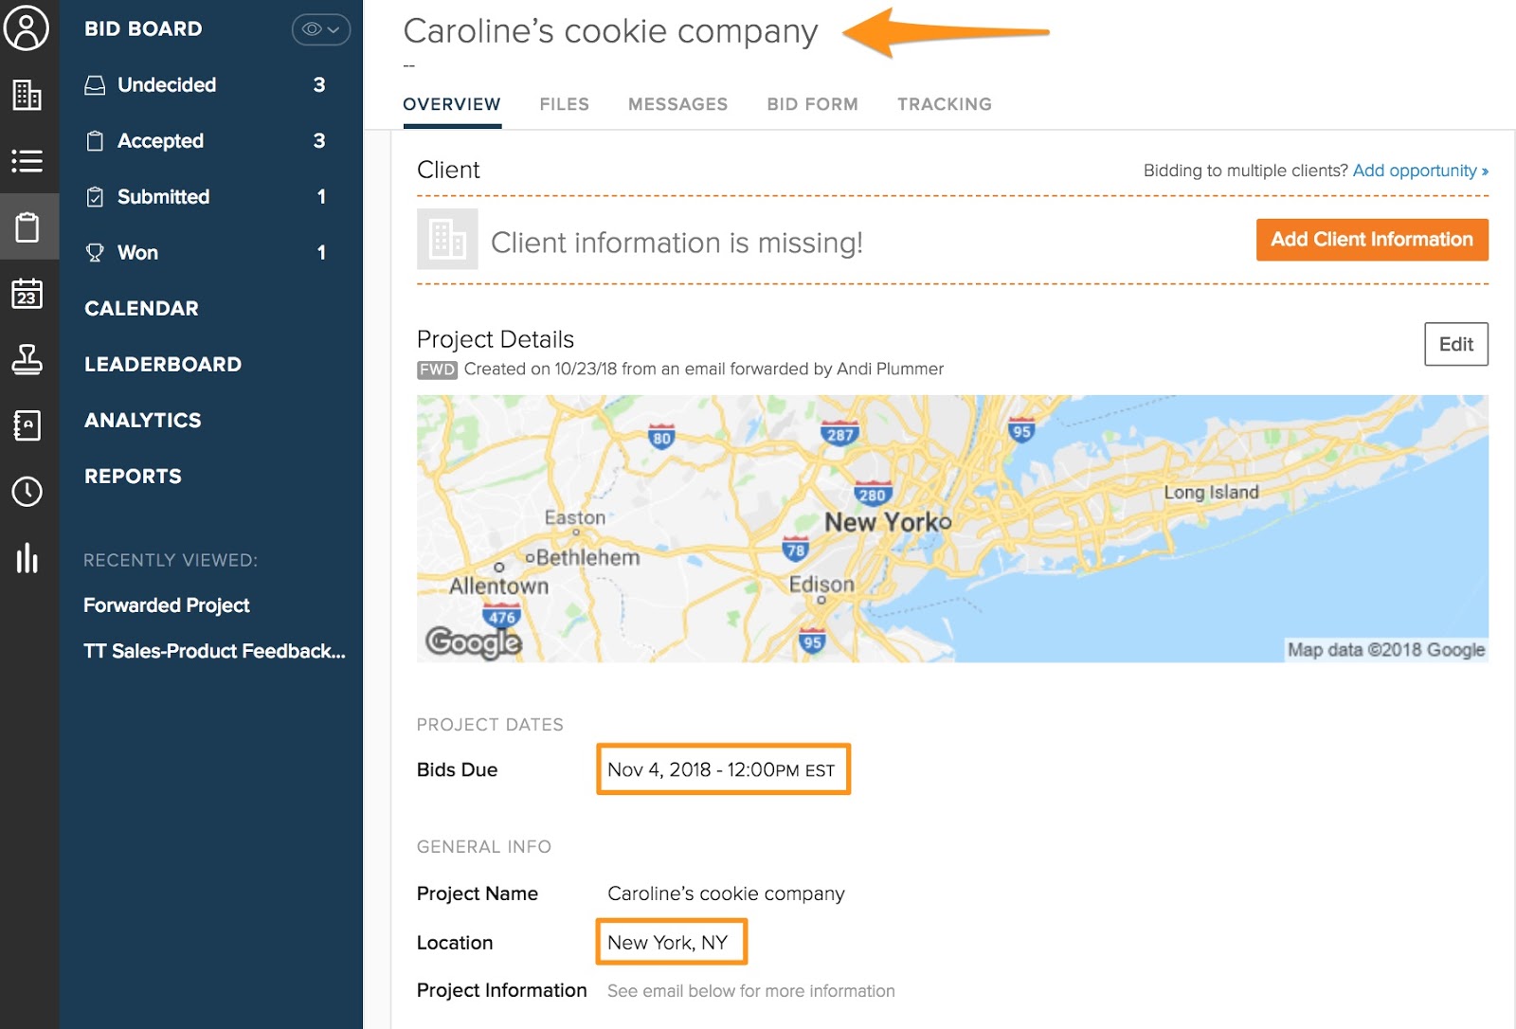Open the bar chart reports icon
Screen dimensions: 1516x1029
click(x=27, y=558)
